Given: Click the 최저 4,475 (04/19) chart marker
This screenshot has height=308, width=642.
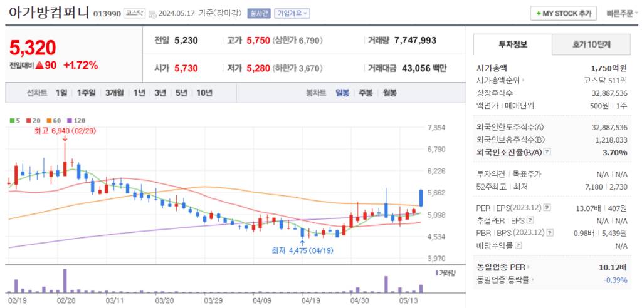Looking at the screenshot, I should click(303, 250).
